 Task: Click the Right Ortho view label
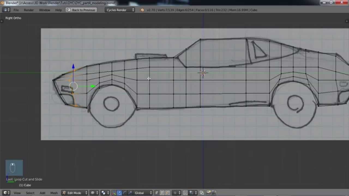coord(13,18)
